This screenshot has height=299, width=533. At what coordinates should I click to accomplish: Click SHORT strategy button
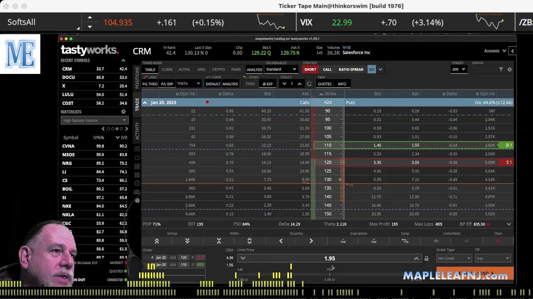tap(310, 69)
